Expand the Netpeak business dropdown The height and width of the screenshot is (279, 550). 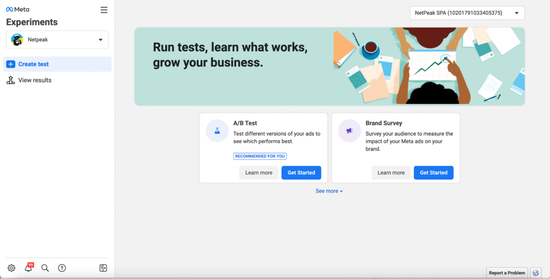57,40
